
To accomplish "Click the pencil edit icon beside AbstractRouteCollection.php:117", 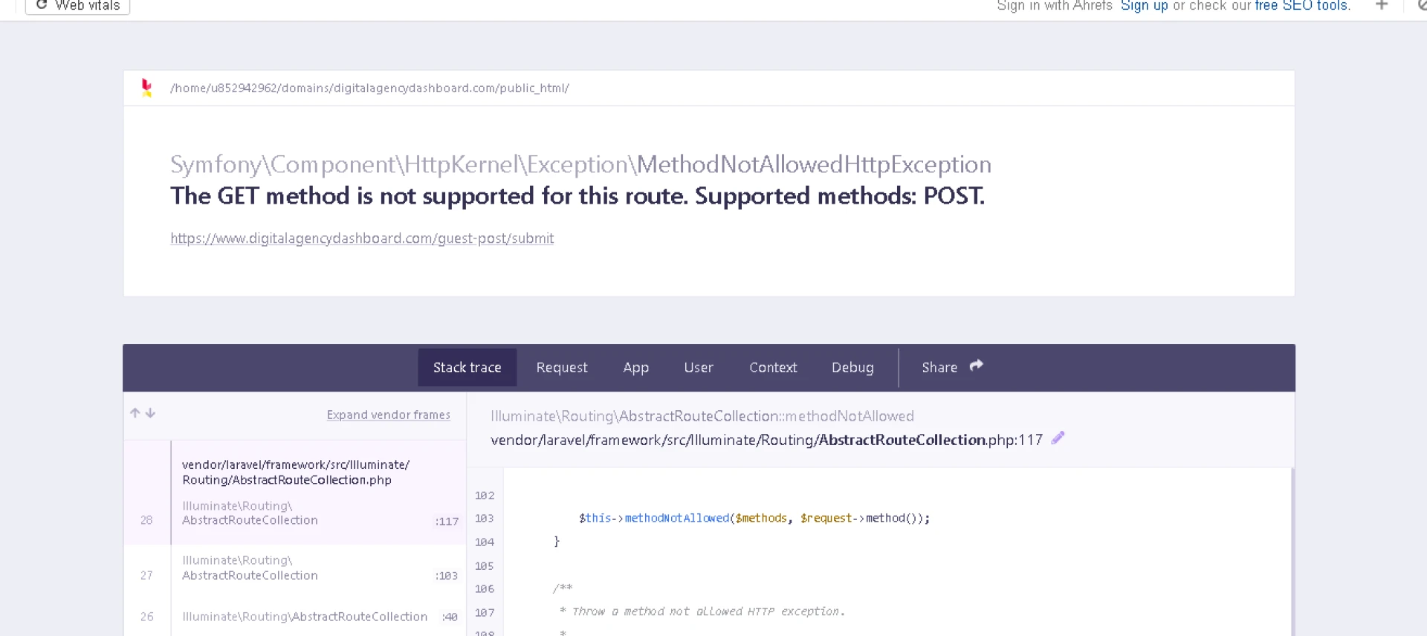I will (x=1058, y=438).
